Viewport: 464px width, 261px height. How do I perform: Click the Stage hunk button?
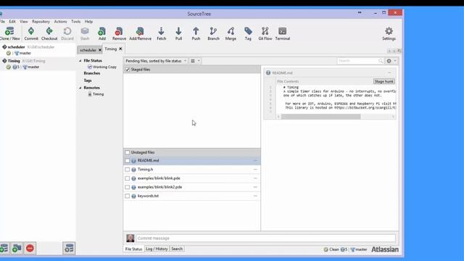coord(384,81)
